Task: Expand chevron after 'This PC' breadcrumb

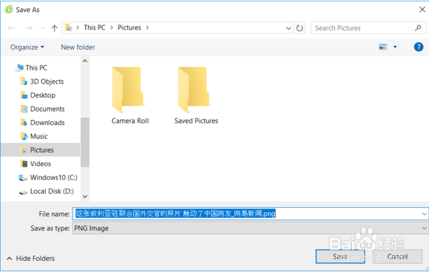Action: [x=112, y=28]
